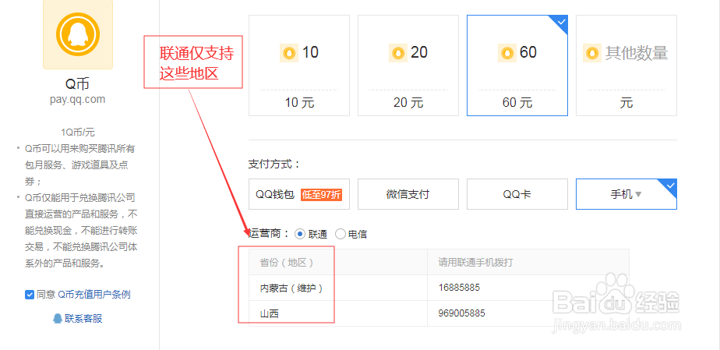The height and width of the screenshot is (350, 720).
Task: Click the large Q币 penguin logo
Action: [78, 33]
